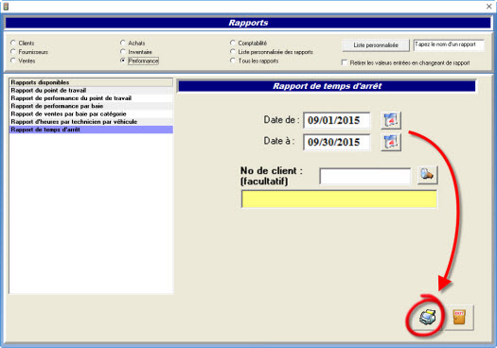497x348 pixels.
Task: Click the Date à field 09/30/2015
Action: (x=336, y=142)
